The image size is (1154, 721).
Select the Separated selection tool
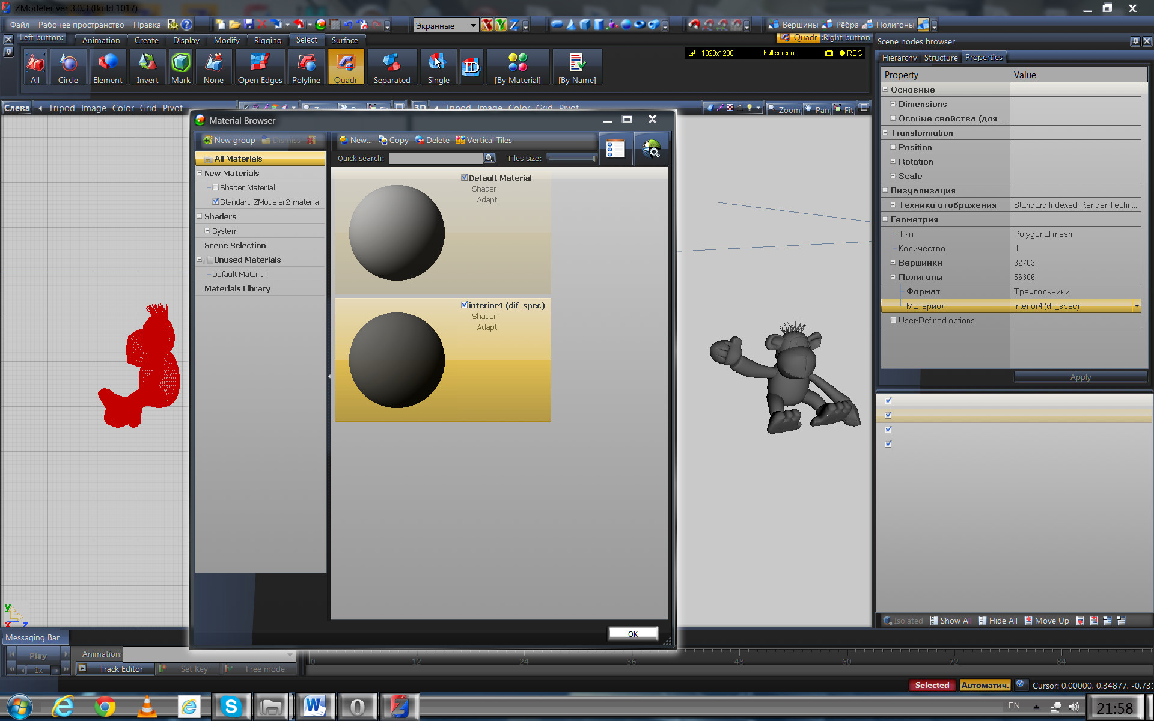point(391,67)
